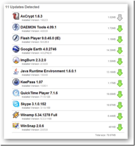
Task: Click the 1.72MB size for DAEMON Tools
Action: 112,28
